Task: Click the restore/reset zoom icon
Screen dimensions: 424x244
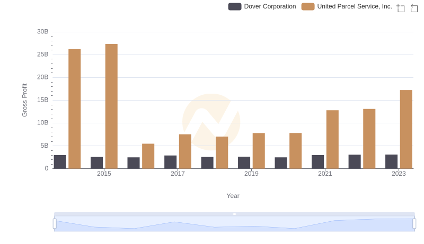Action: click(414, 8)
